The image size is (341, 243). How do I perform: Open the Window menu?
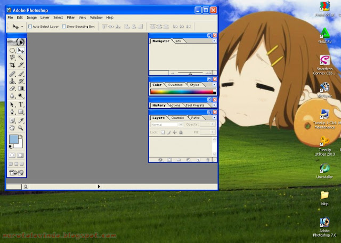click(96, 18)
